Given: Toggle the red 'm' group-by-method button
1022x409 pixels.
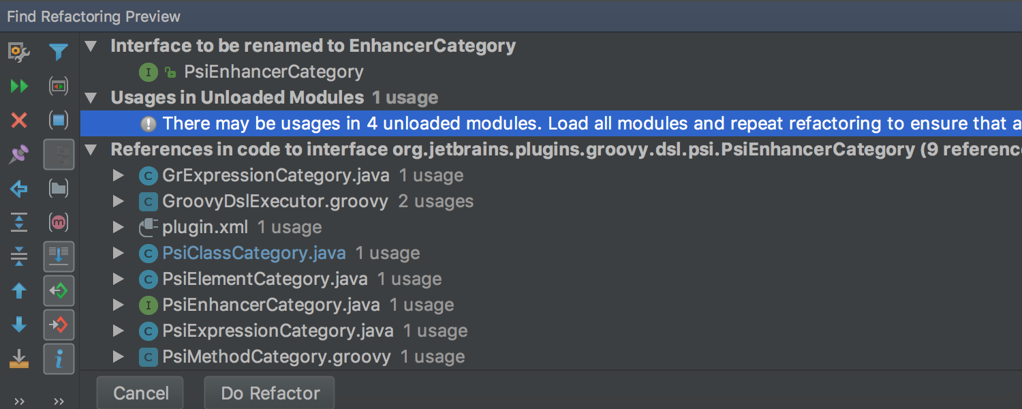Looking at the screenshot, I should point(59,222).
